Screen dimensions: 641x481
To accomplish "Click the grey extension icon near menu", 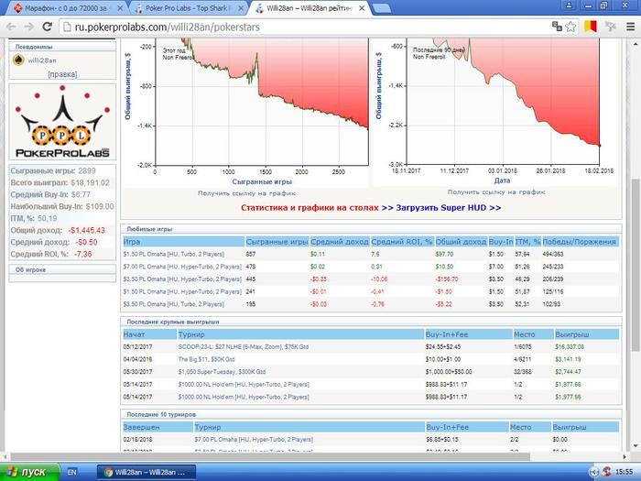I will (x=611, y=27).
